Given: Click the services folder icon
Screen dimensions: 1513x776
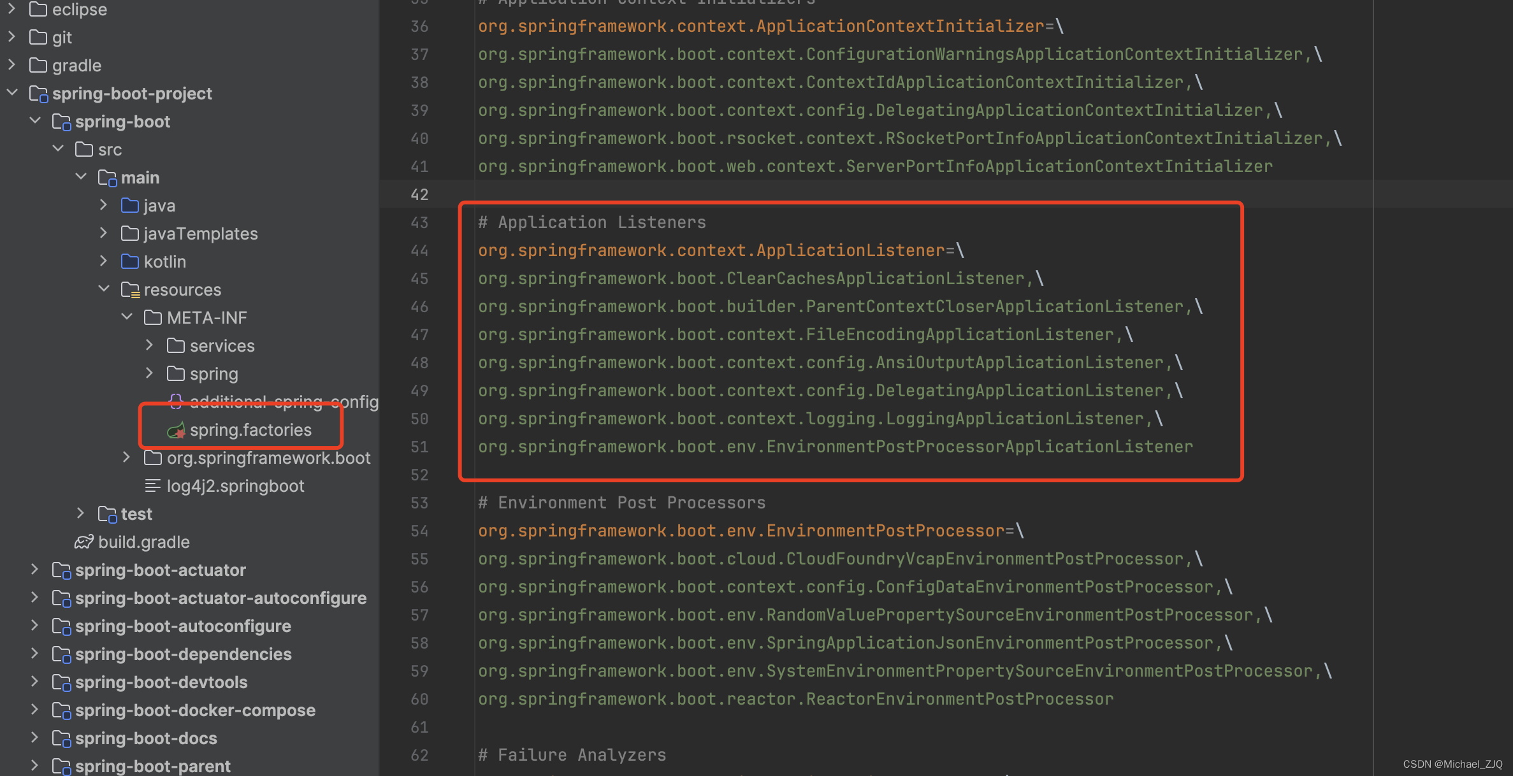Looking at the screenshot, I should pyautogui.click(x=176, y=345).
